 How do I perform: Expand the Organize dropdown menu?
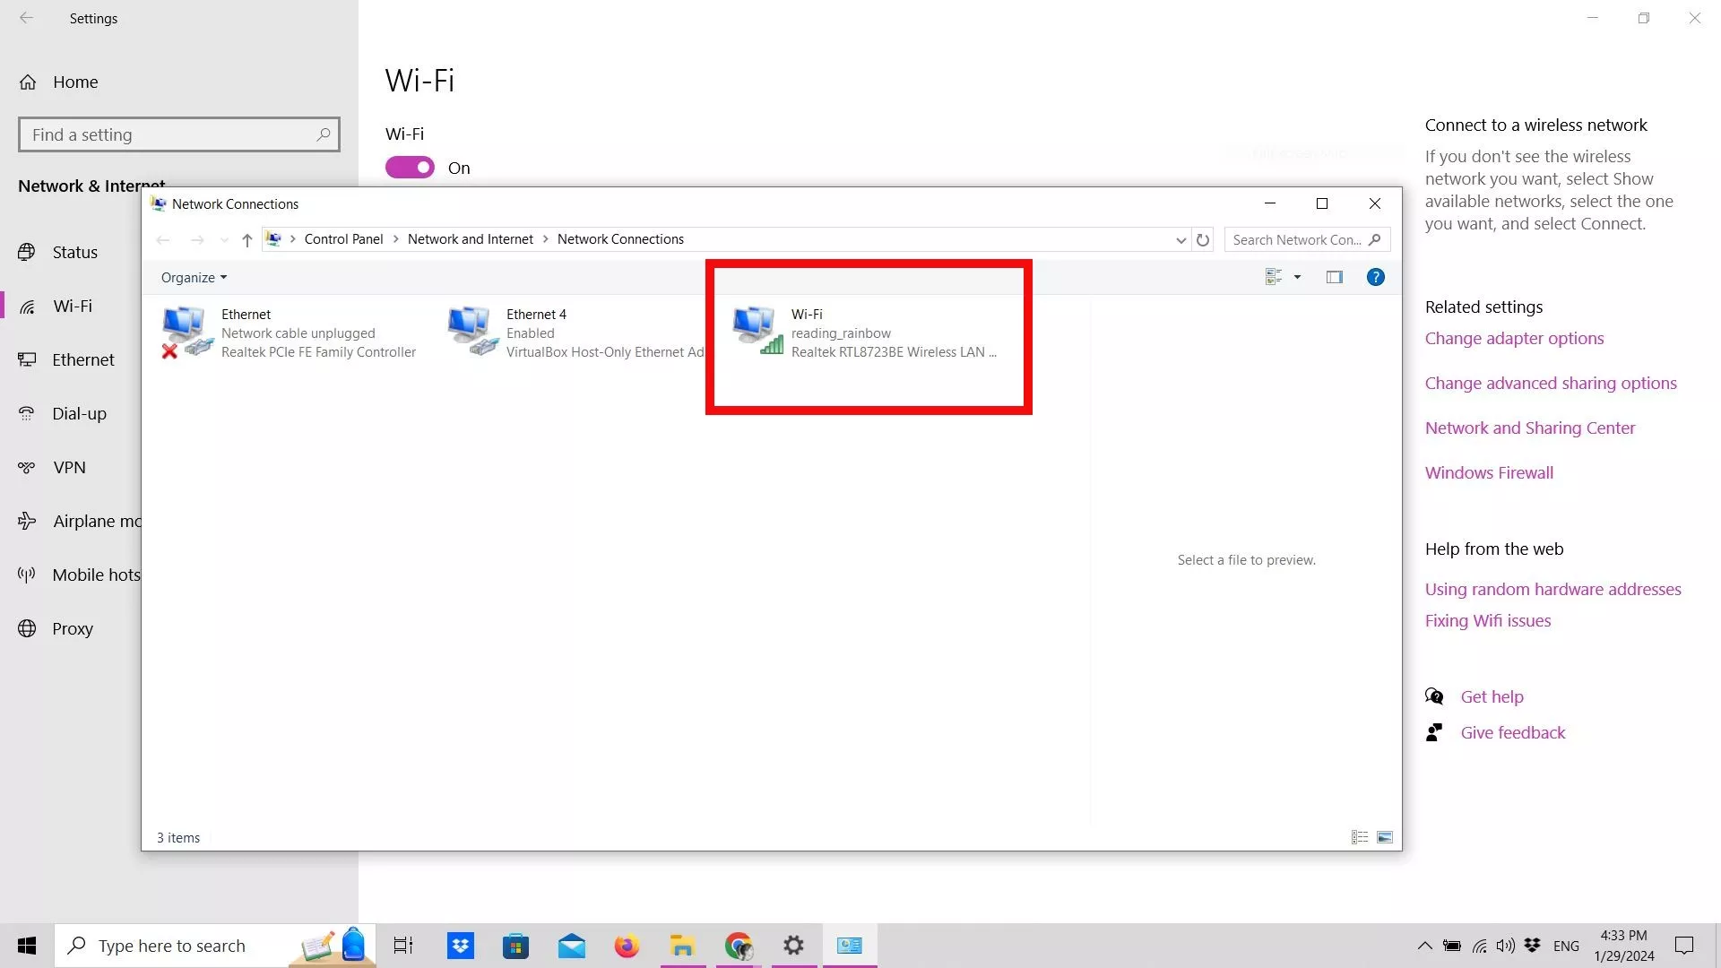click(194, 278)
